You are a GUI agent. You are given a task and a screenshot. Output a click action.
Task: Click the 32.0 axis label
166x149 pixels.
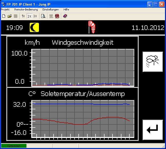pos(19,104)
